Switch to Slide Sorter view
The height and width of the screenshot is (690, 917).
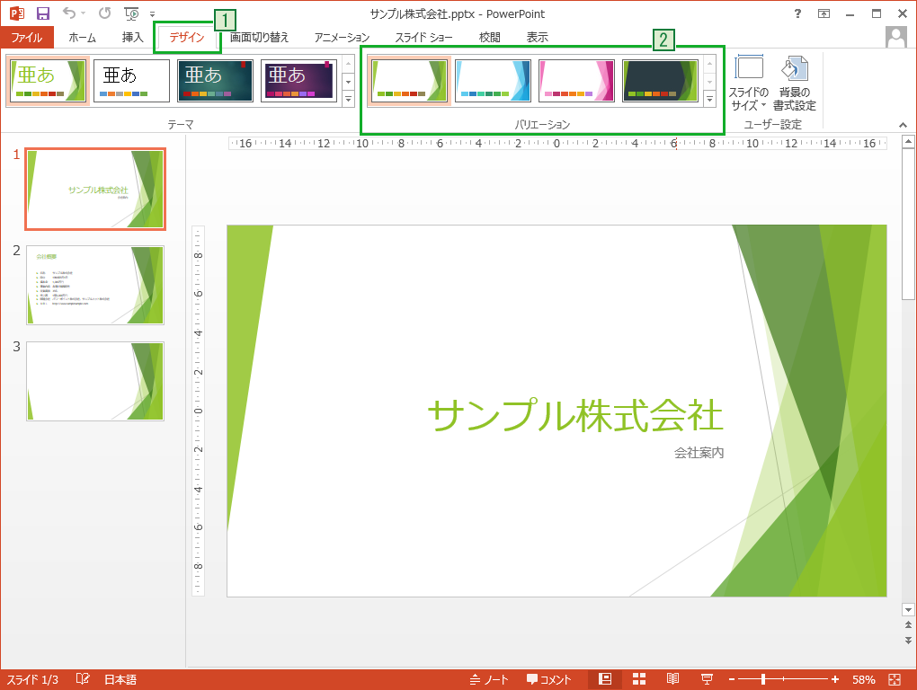(x=639, y=678)
